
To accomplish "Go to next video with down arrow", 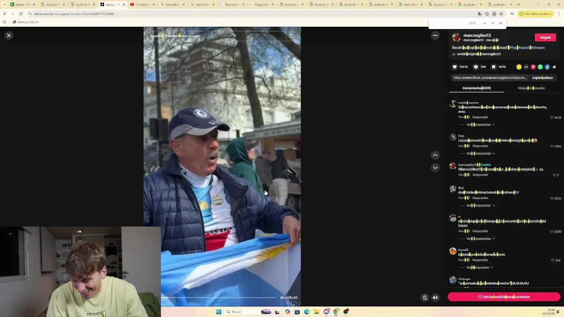I will tap(435, 167).
